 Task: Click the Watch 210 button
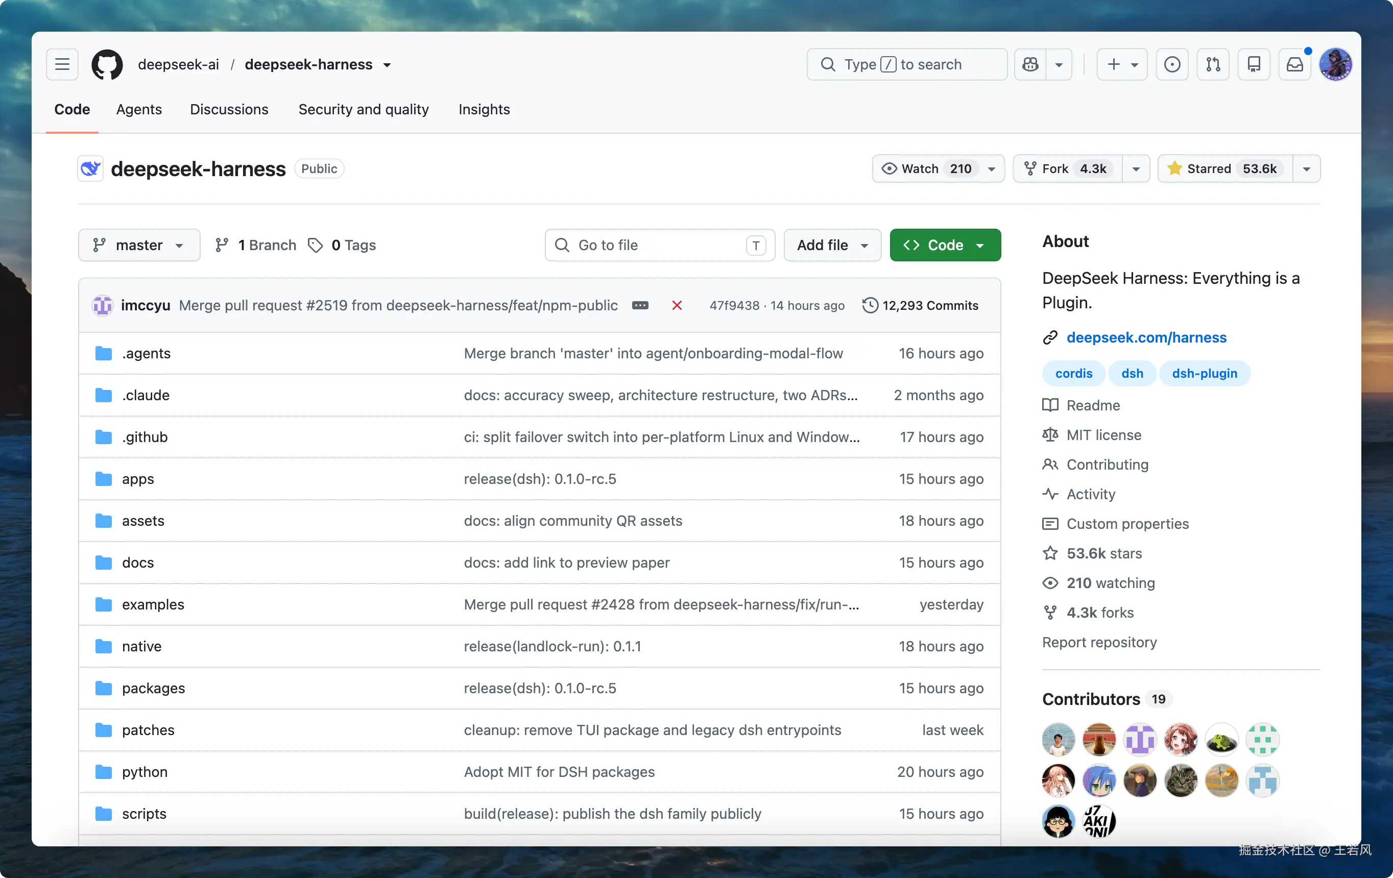938,168
